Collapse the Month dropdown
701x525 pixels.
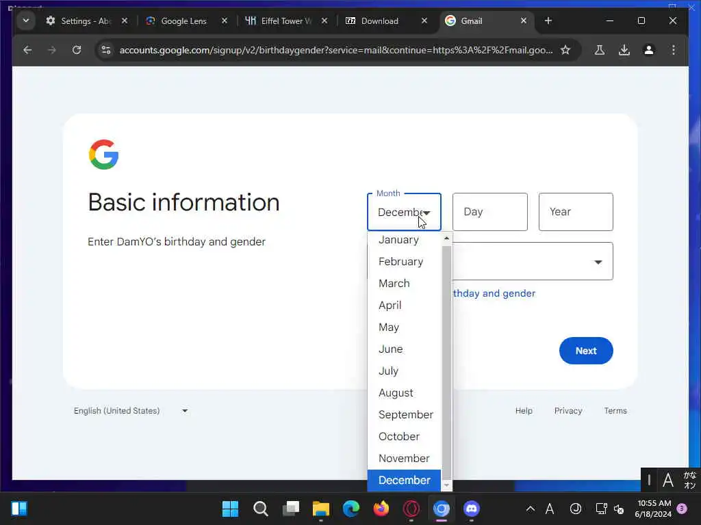[x=404, y=212]
